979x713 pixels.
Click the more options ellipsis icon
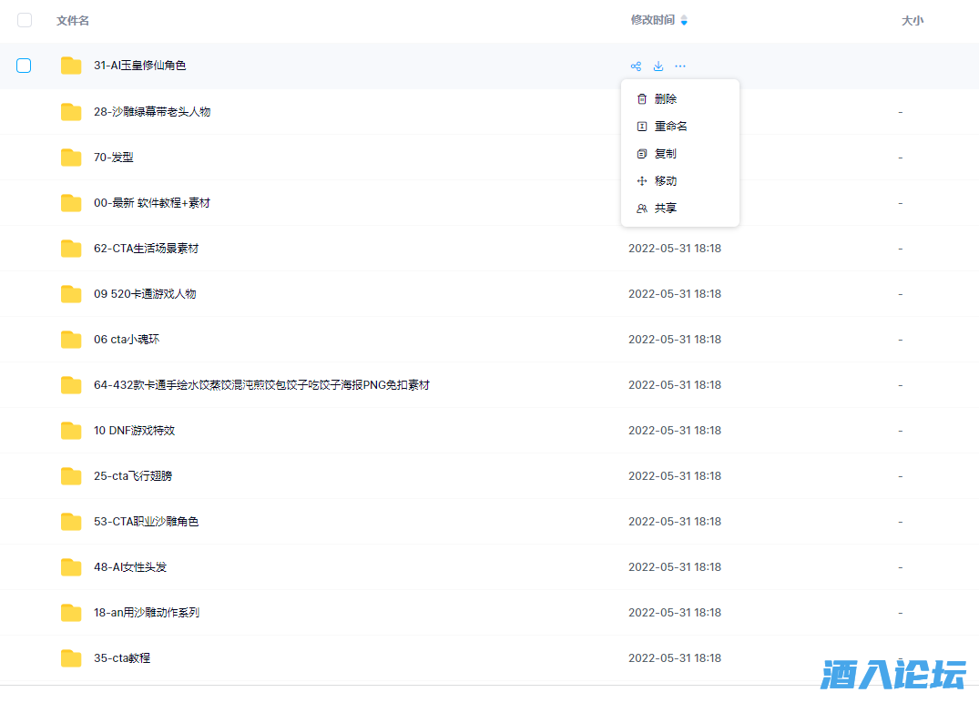(x=679, y=66)
